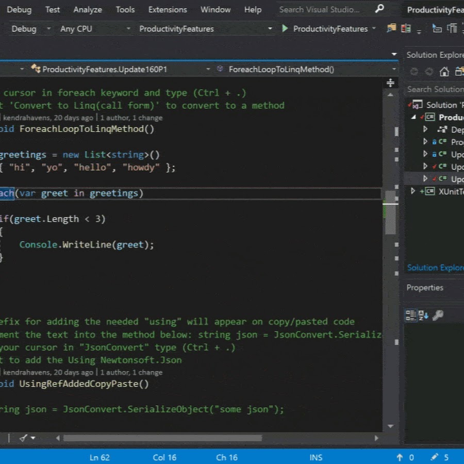Viewport: 464px width, 464px height.
Task: Click the Solution Explorer Home icon
Action: click(x=444, y=71)
